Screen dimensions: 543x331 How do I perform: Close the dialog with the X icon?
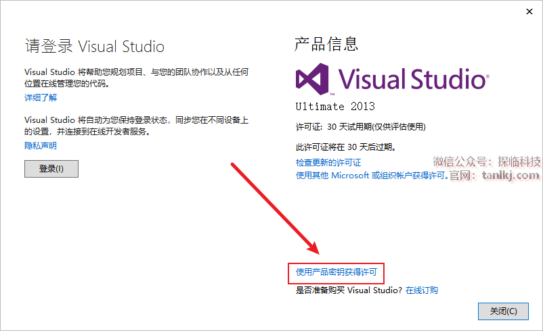point(529,11)
